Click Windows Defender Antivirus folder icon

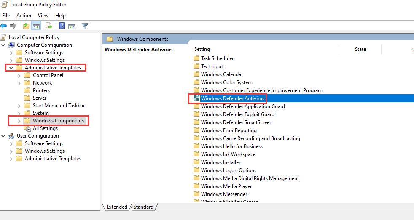click(196, 98)
